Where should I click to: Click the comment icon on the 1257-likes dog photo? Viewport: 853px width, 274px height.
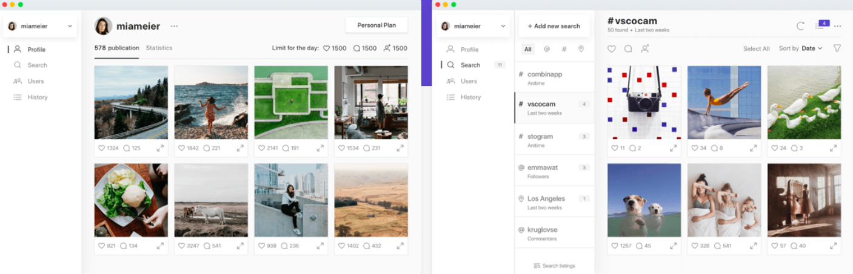pyautogui.click(x=632, y=246)
